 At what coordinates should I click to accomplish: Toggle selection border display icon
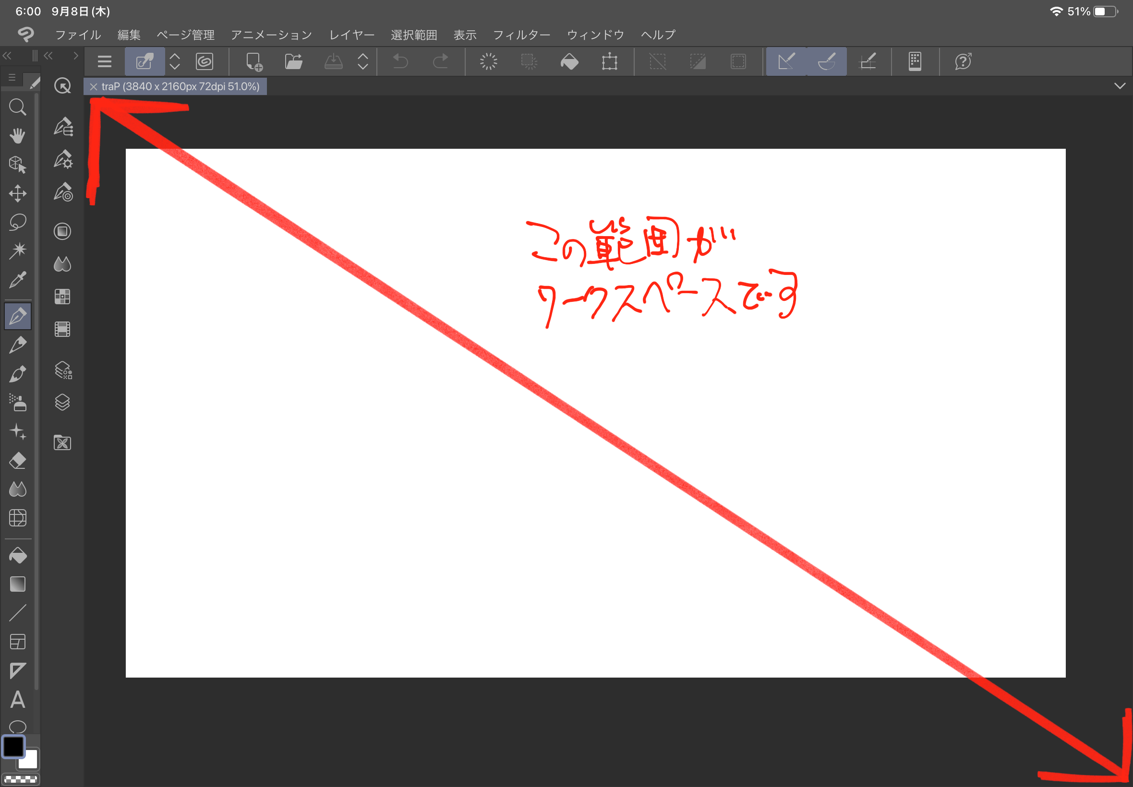tap(738, 61)
